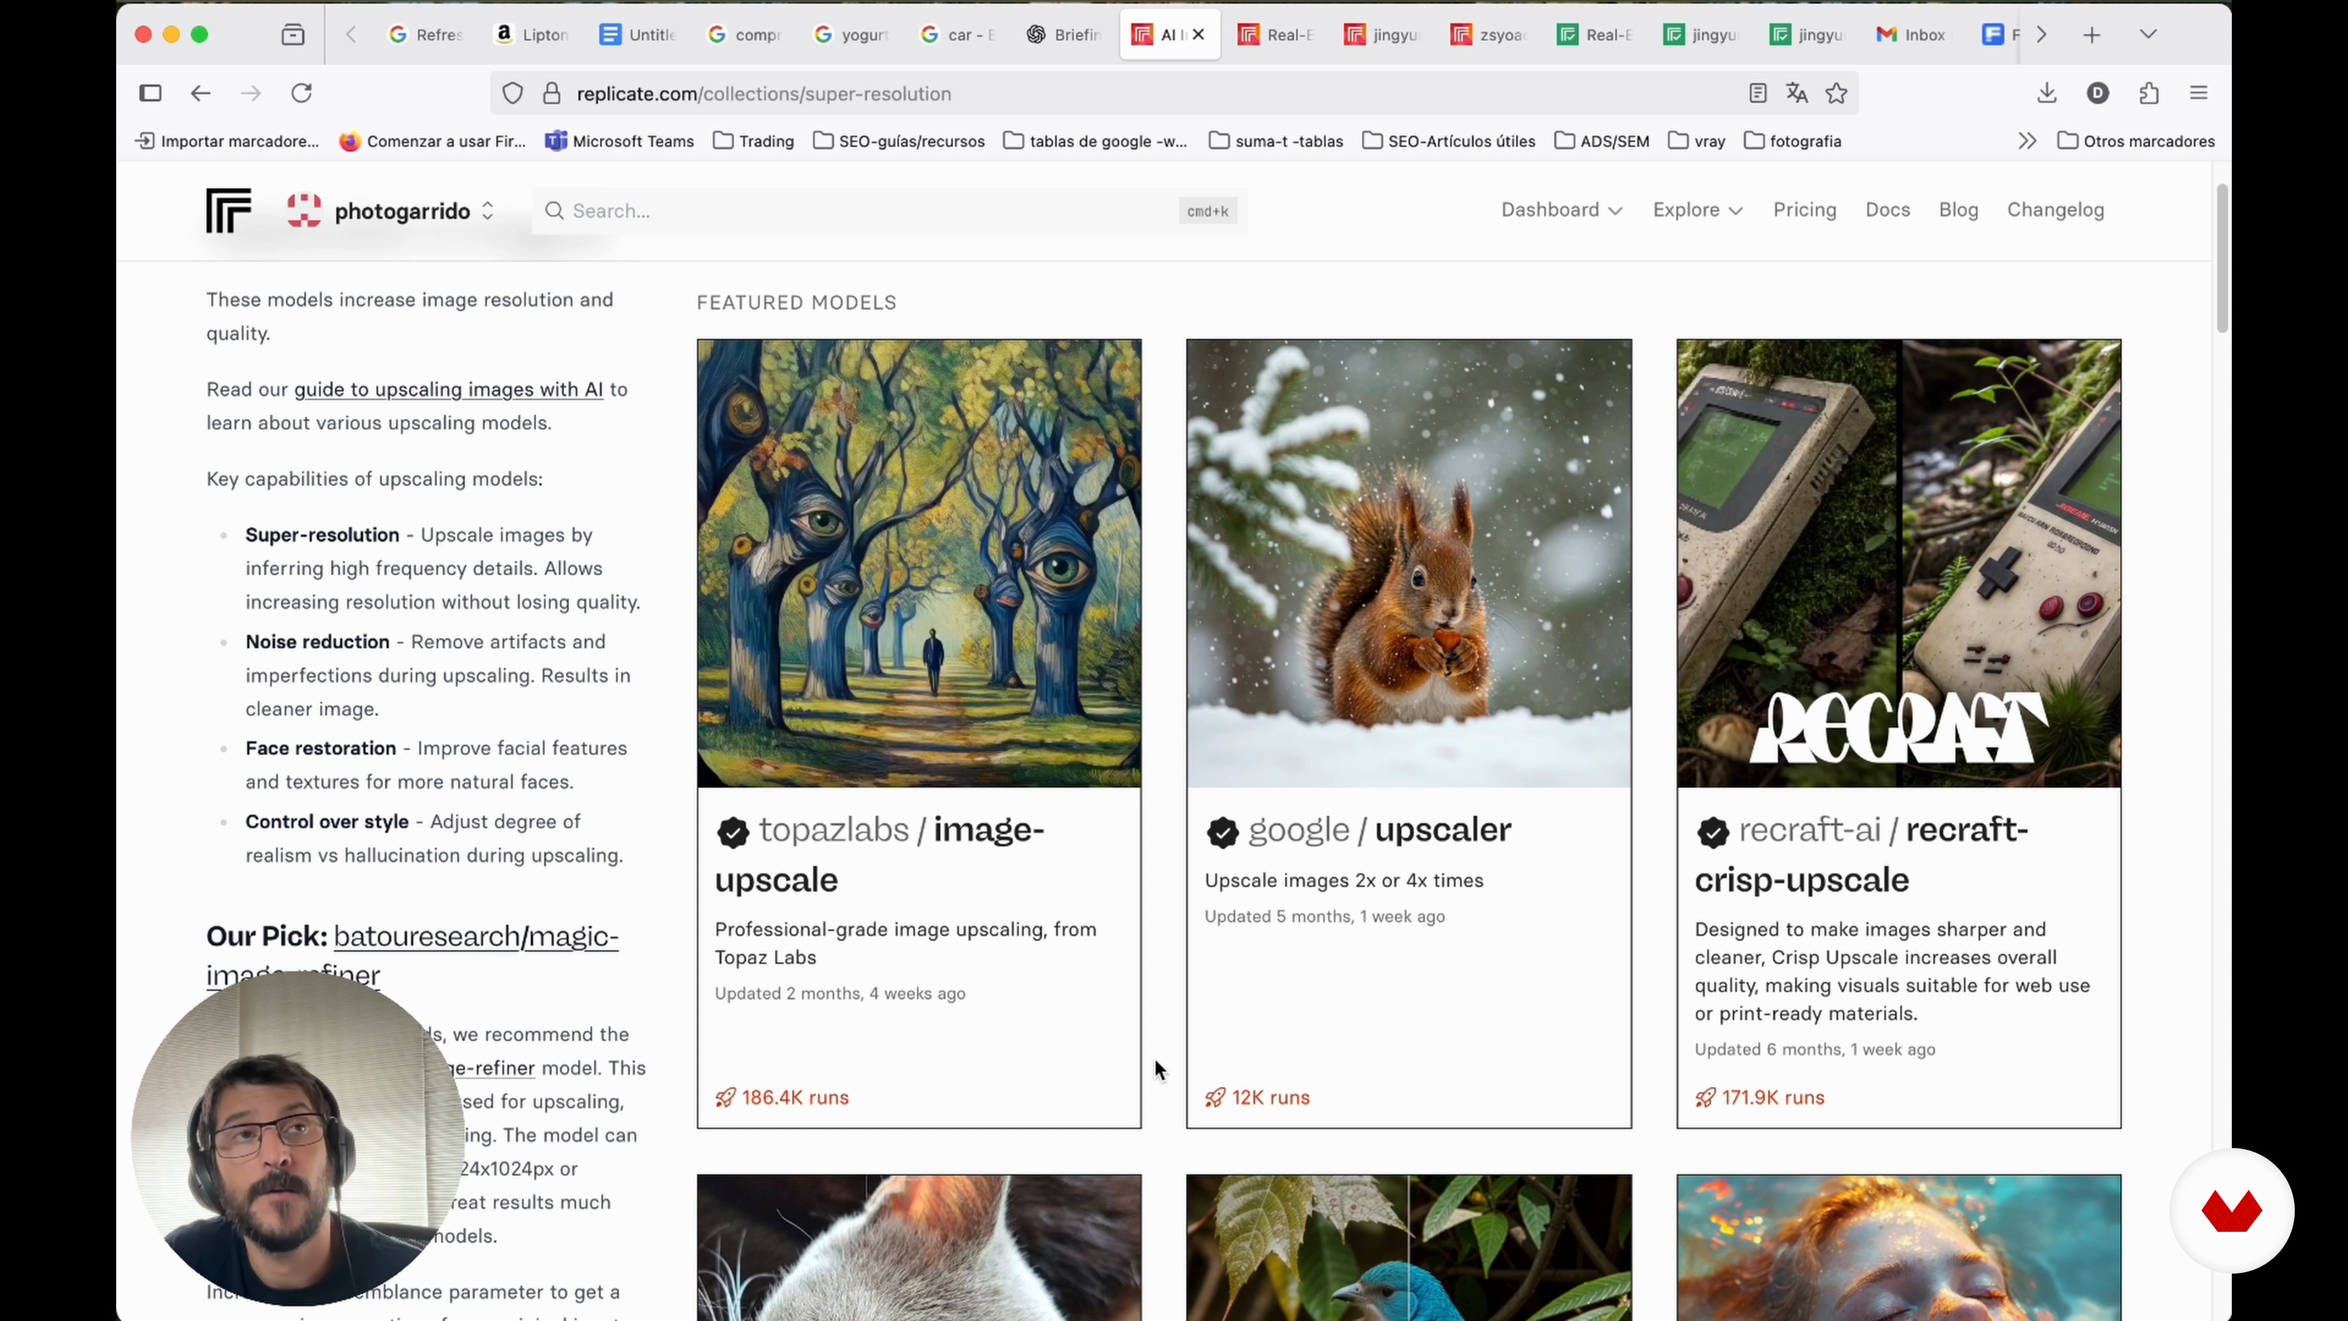
Task: Open the translate page icon
Action: point(1796,93)
